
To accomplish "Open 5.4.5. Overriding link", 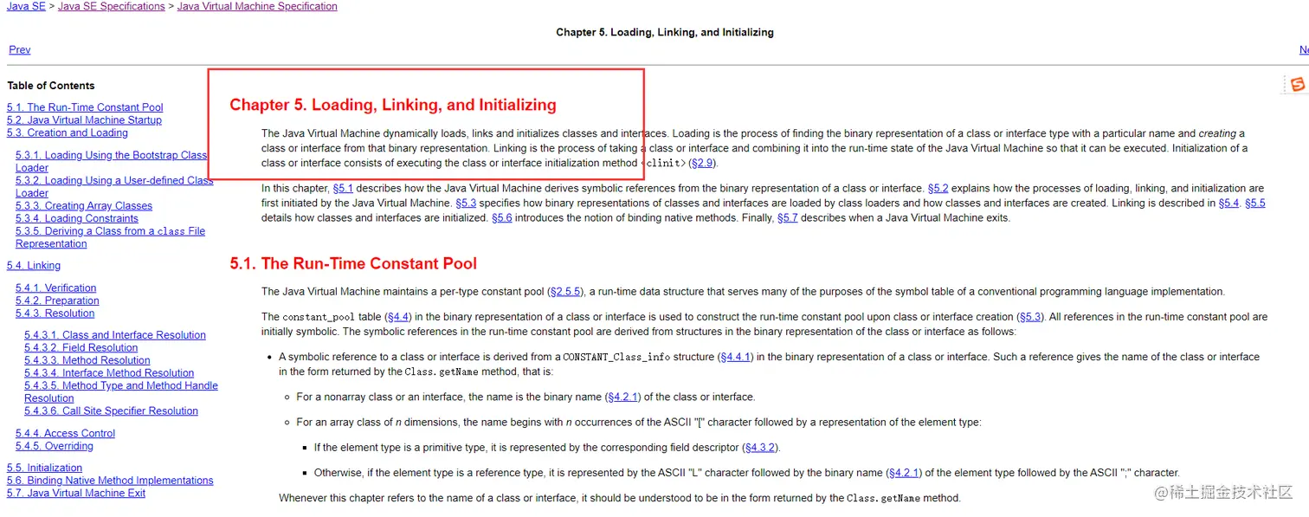I will (55, 446).
